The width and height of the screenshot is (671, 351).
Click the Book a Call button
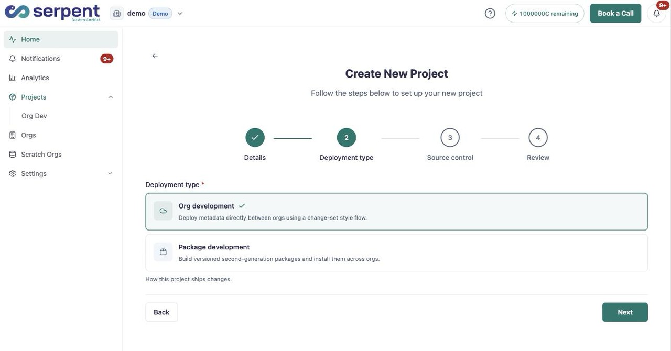pos(615,13)
